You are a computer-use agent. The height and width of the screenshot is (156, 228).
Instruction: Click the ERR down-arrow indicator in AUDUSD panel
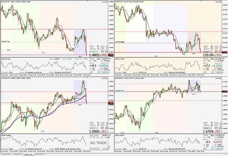(x=94, y=137)
